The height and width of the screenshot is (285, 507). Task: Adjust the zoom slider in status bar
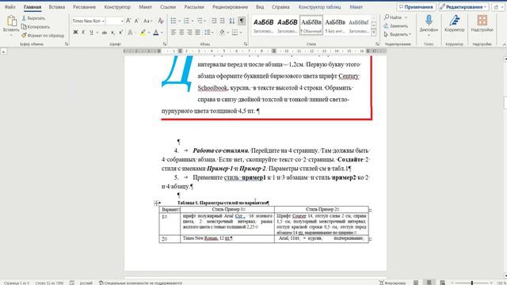tap(472, 283)
